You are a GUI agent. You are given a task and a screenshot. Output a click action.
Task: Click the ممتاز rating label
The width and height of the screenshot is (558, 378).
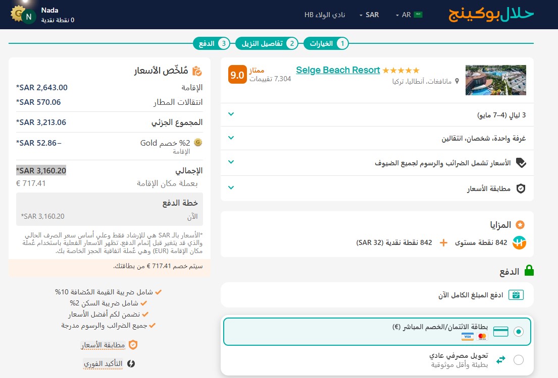pos(257,71)
